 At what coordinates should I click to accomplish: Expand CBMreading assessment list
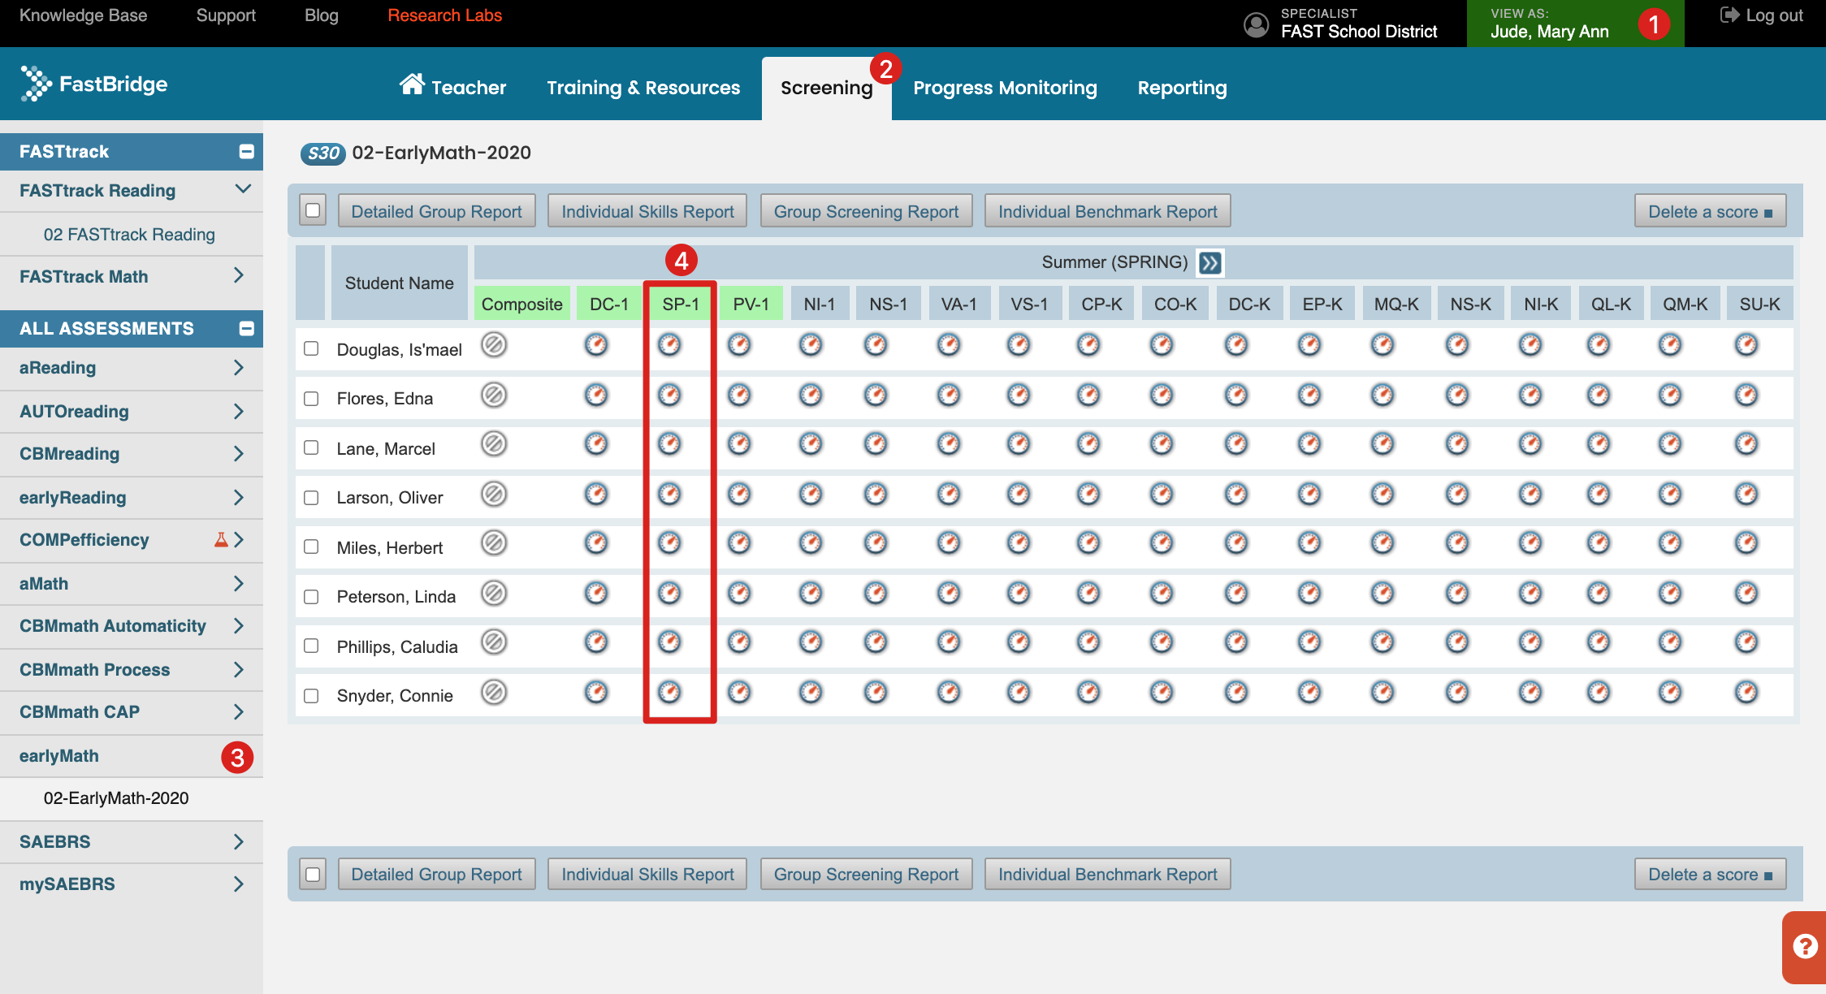pyautogui.click(x=239, y=454)
